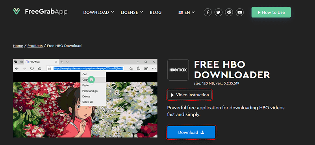Click the HBO Max product logo
The image size is (315, 145).
pos(178,70)
